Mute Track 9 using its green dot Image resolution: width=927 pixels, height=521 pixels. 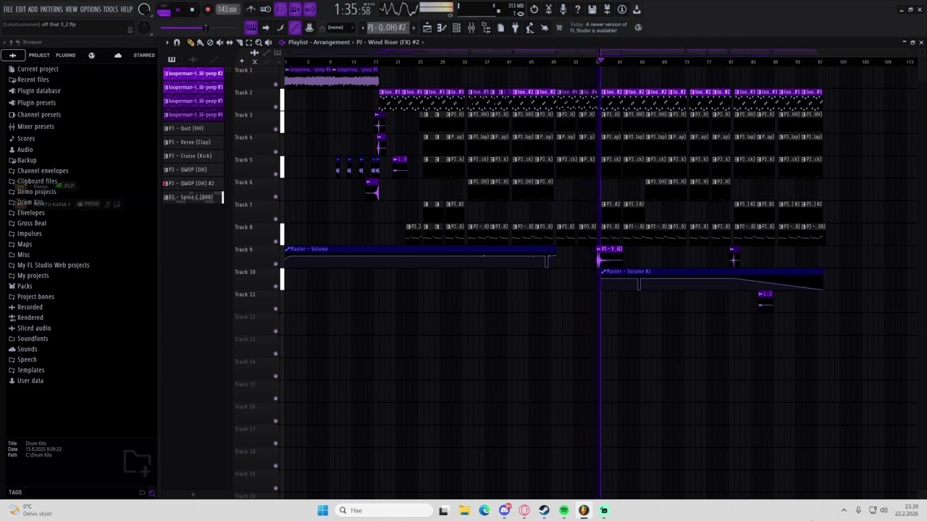[x=275, y=264]
